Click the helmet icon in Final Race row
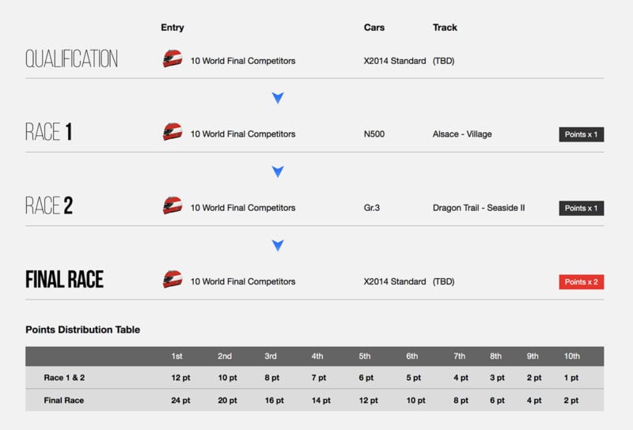Viewport: 633px width, 430px height. click(x=172, y=280)
